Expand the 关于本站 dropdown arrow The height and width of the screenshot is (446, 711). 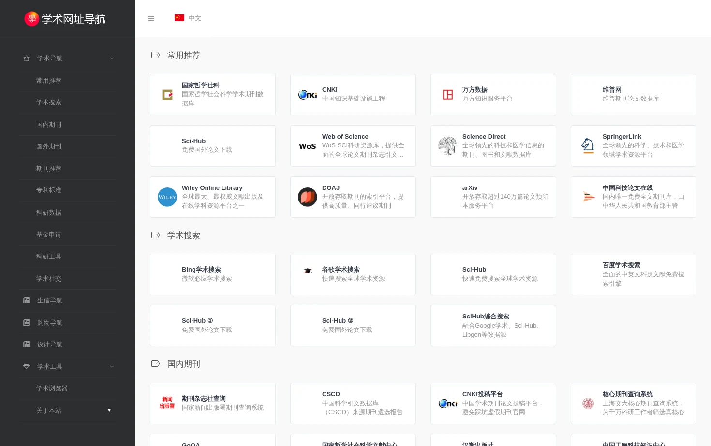pos(109,410)
